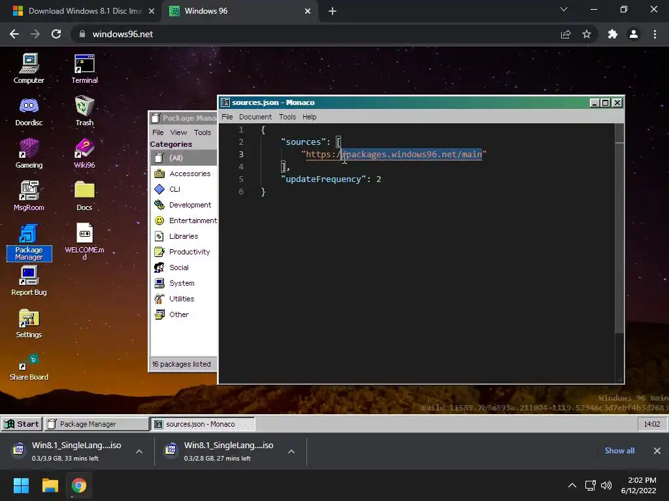The width and height of the screenshot is (669, 501).
Task: Select the Accessories category
Action: coord(184,174)
